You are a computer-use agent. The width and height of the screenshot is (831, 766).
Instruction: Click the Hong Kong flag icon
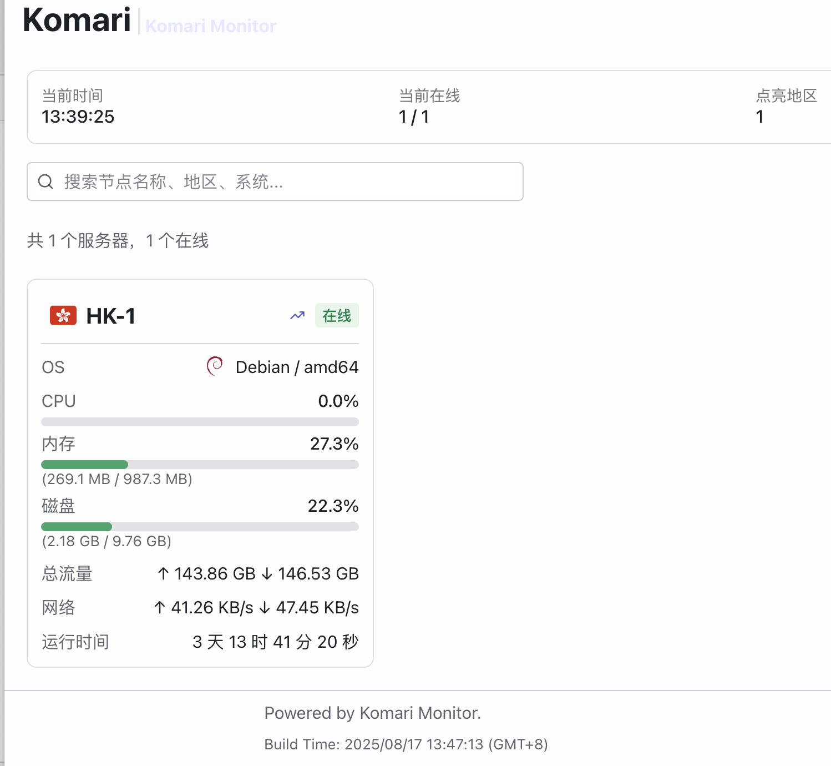pyautogui.click(x=63, y=315)
